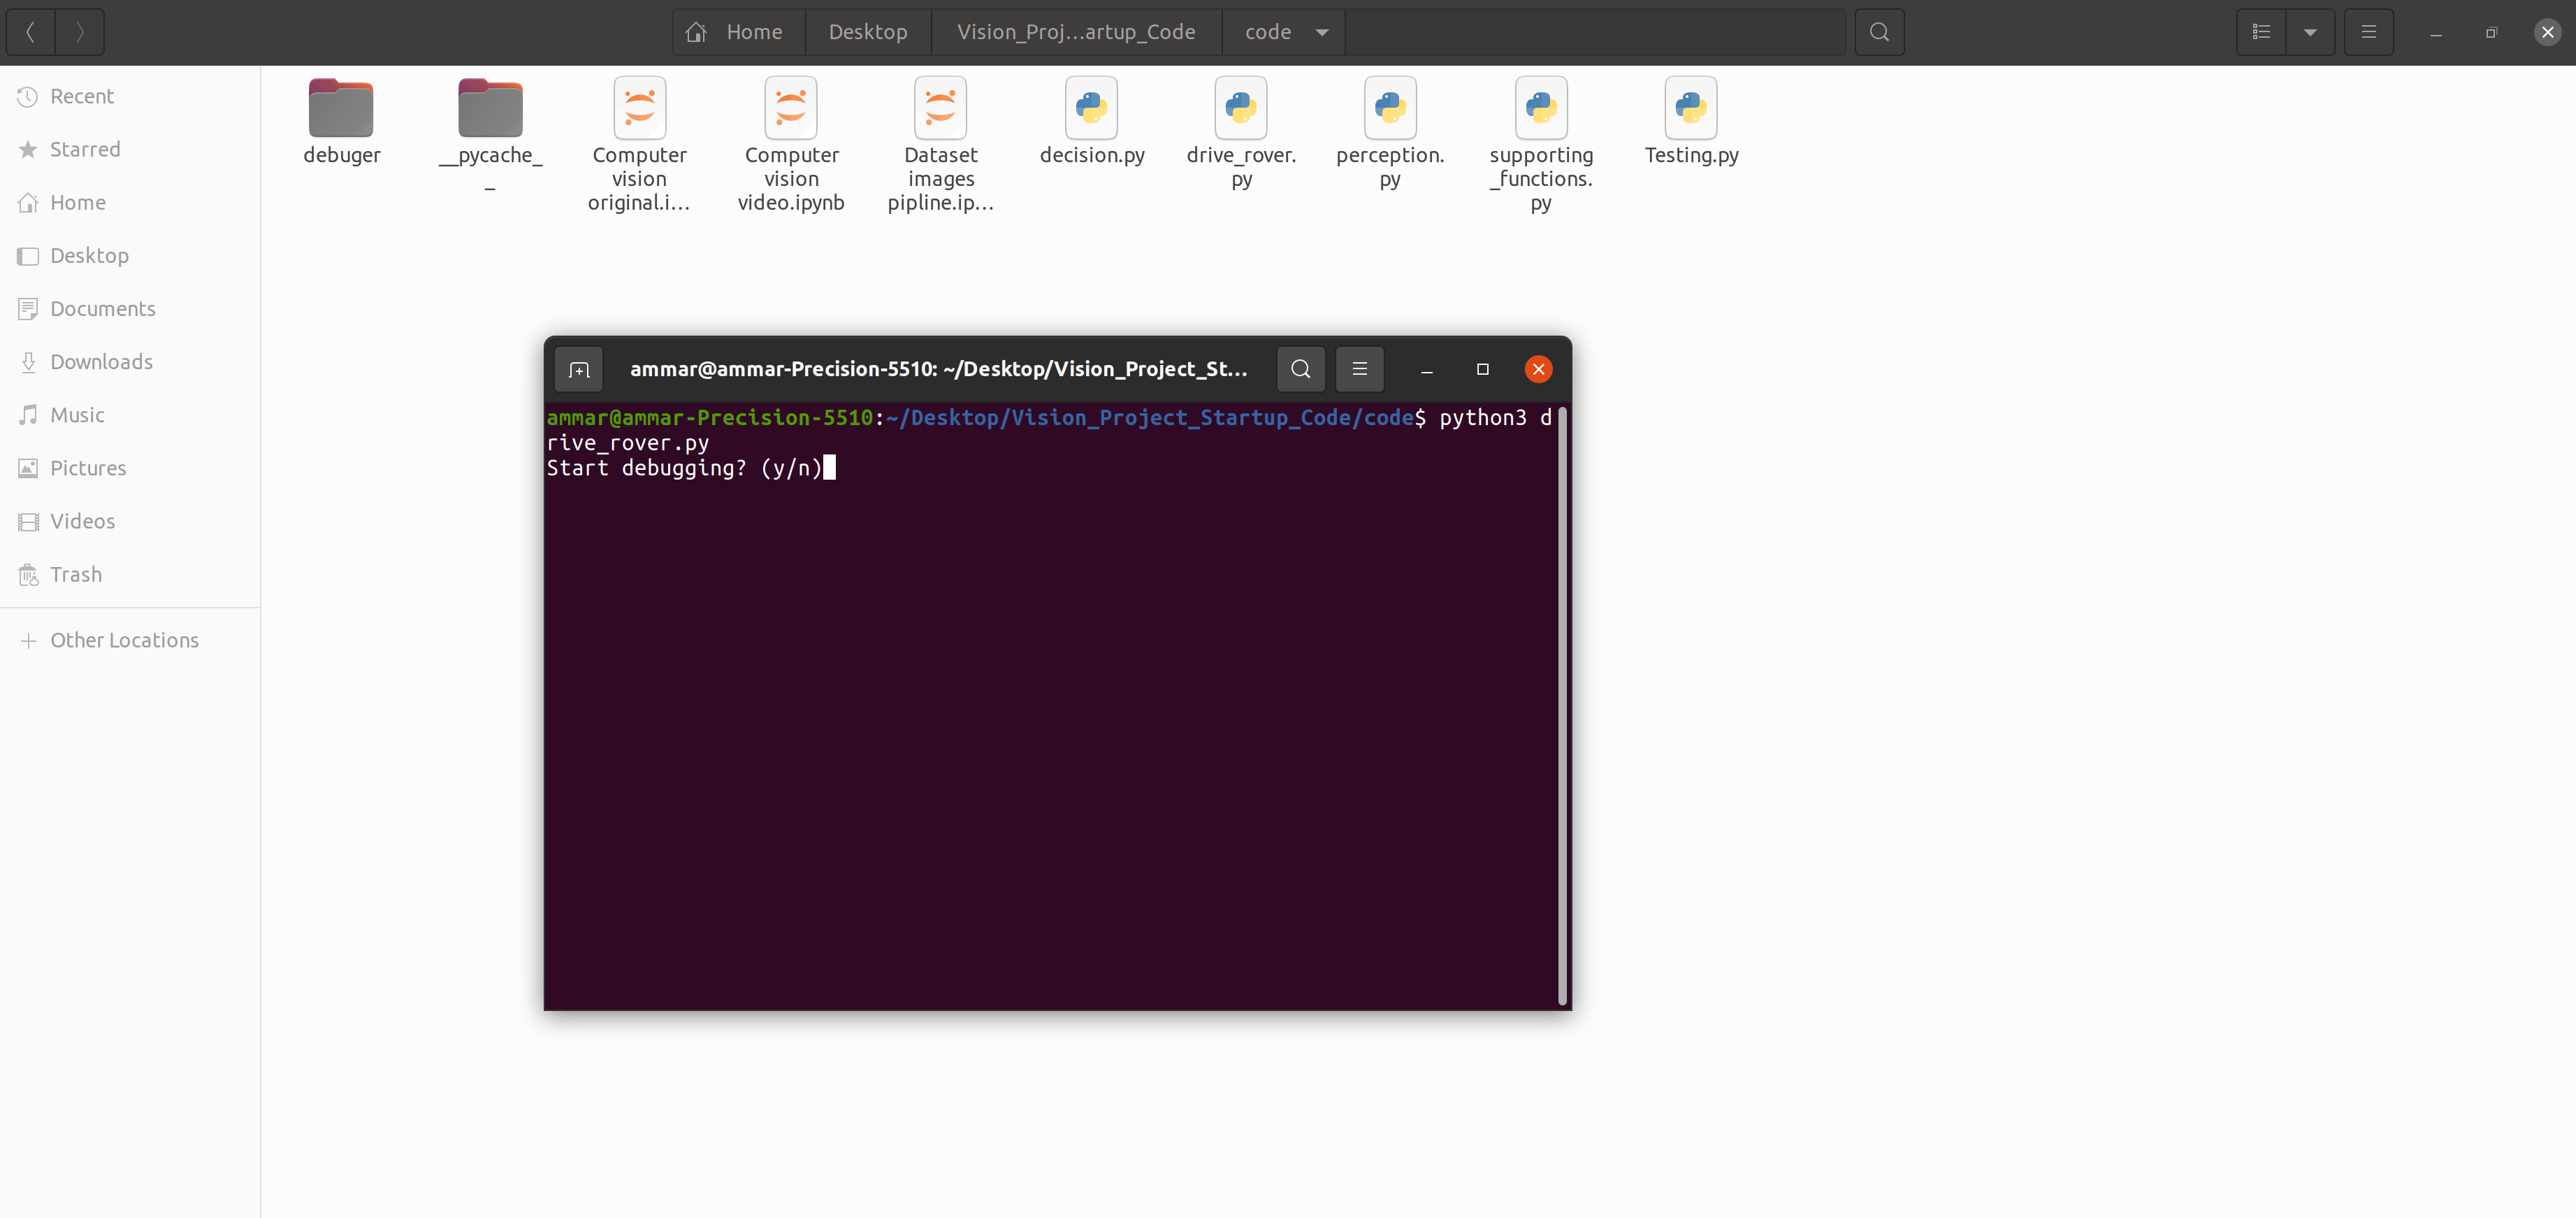The width and height of the screenshot is (2576, 1218).
Task: Open Downloads in the sidebar
Action: (x=101, y=361)
